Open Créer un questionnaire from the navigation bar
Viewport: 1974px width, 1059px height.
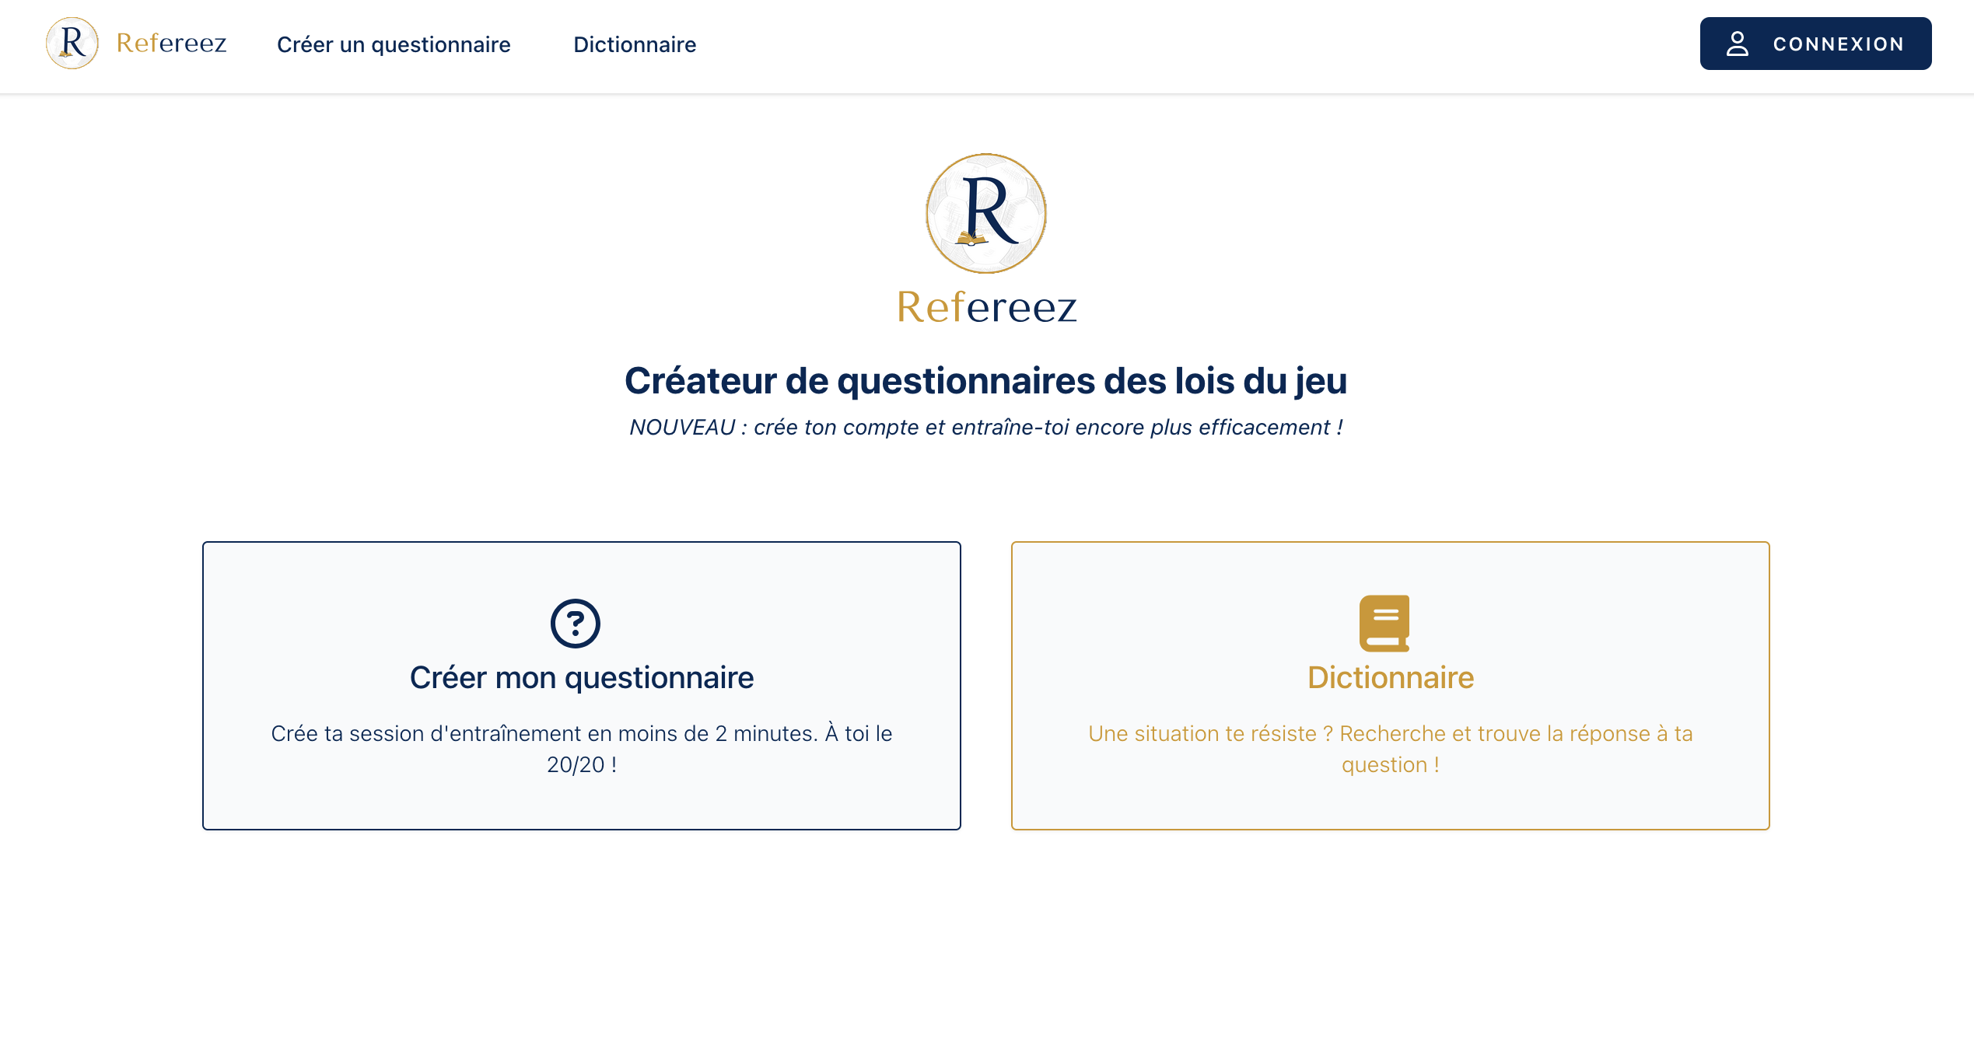click(394, 44)
